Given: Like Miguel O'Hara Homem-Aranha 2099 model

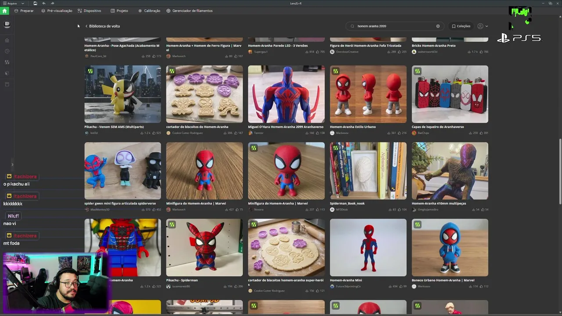Looking at the screenshot, I should point(317,133).
